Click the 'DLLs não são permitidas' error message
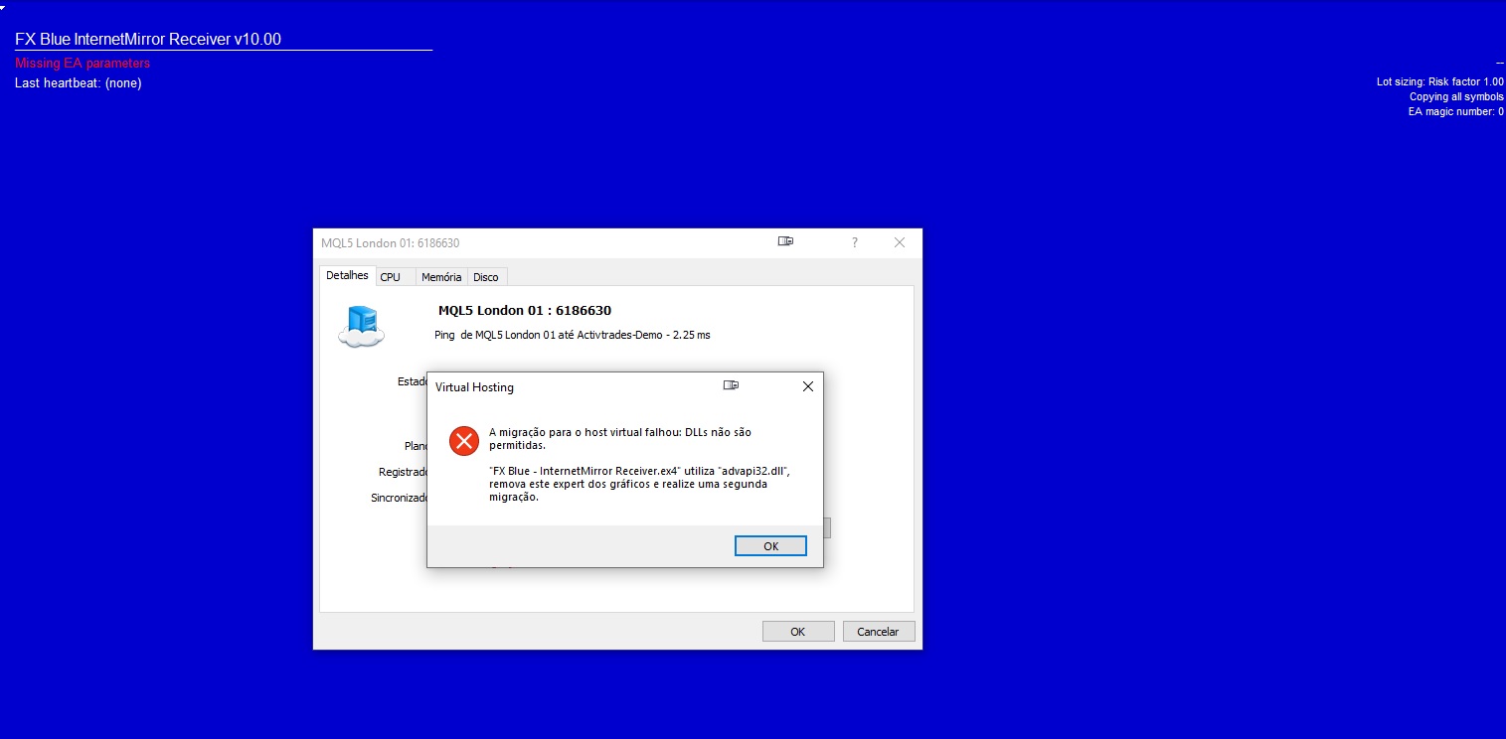1506x739 pixels. click(x=620, y=439)
